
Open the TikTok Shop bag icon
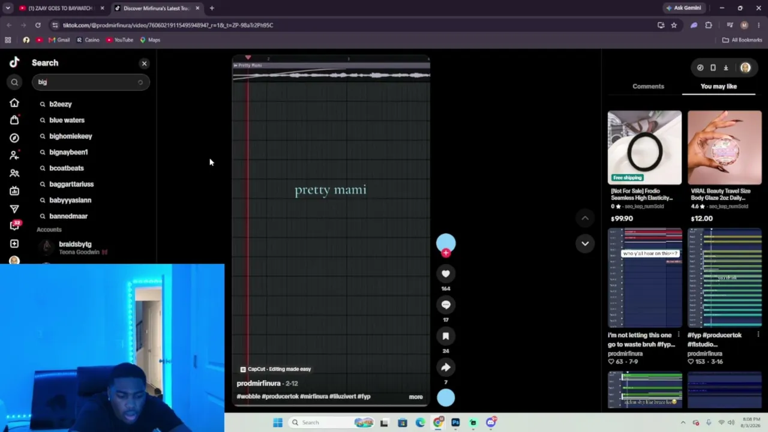(14, 120)
